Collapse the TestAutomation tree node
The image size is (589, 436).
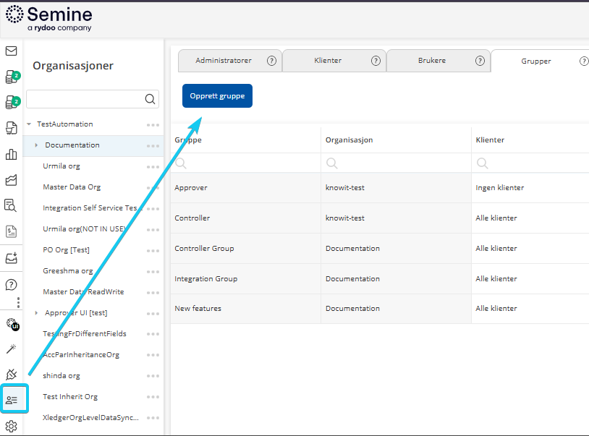coord(29,124)
